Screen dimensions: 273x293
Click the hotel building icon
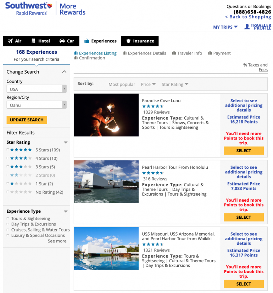tap(33, 41)
